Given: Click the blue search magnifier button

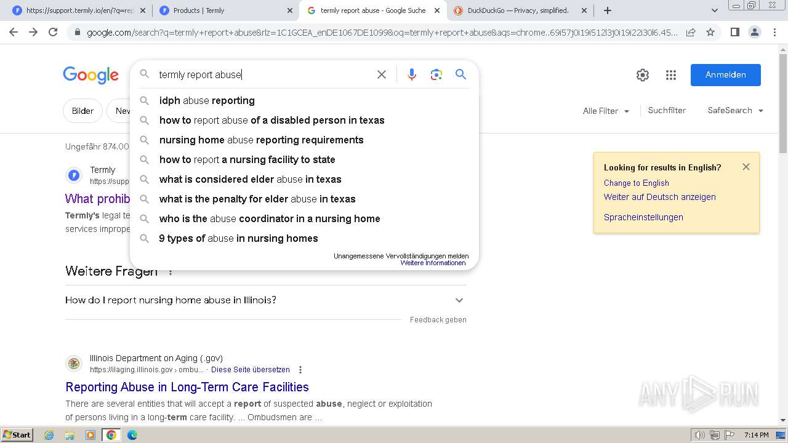Looking at the screenshot, I should pyautogui.click(x=460, y=74).
